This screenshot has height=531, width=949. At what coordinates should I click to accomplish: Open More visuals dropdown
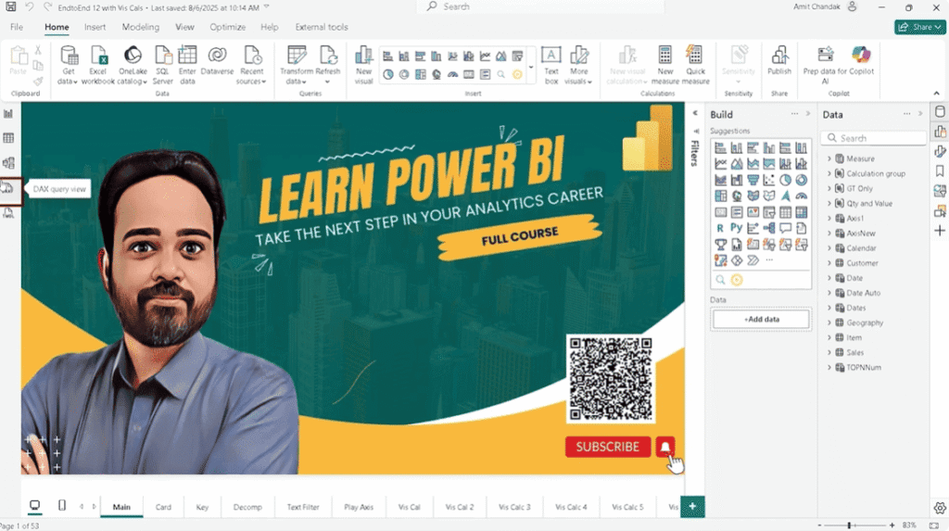tap(579, 65)
